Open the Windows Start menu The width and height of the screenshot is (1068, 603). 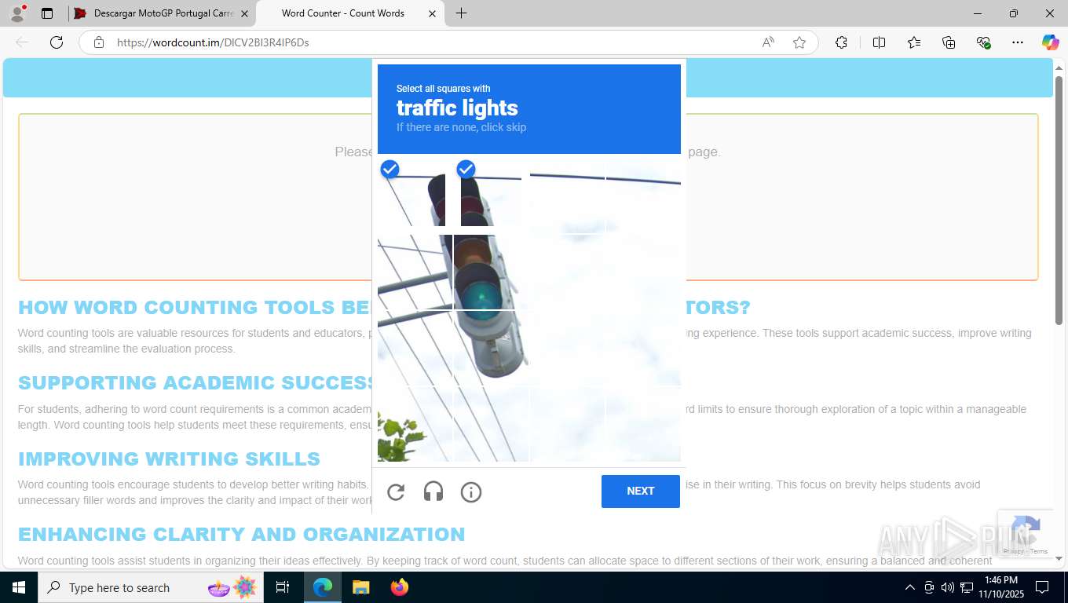pos(19,587)
